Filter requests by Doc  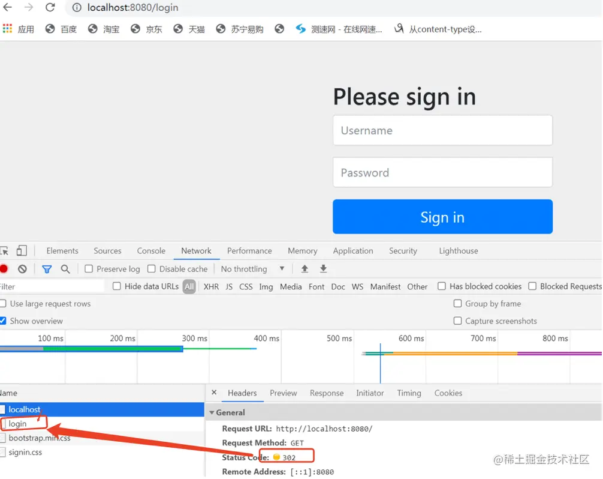pyautogui.click(x=338, y=286)
